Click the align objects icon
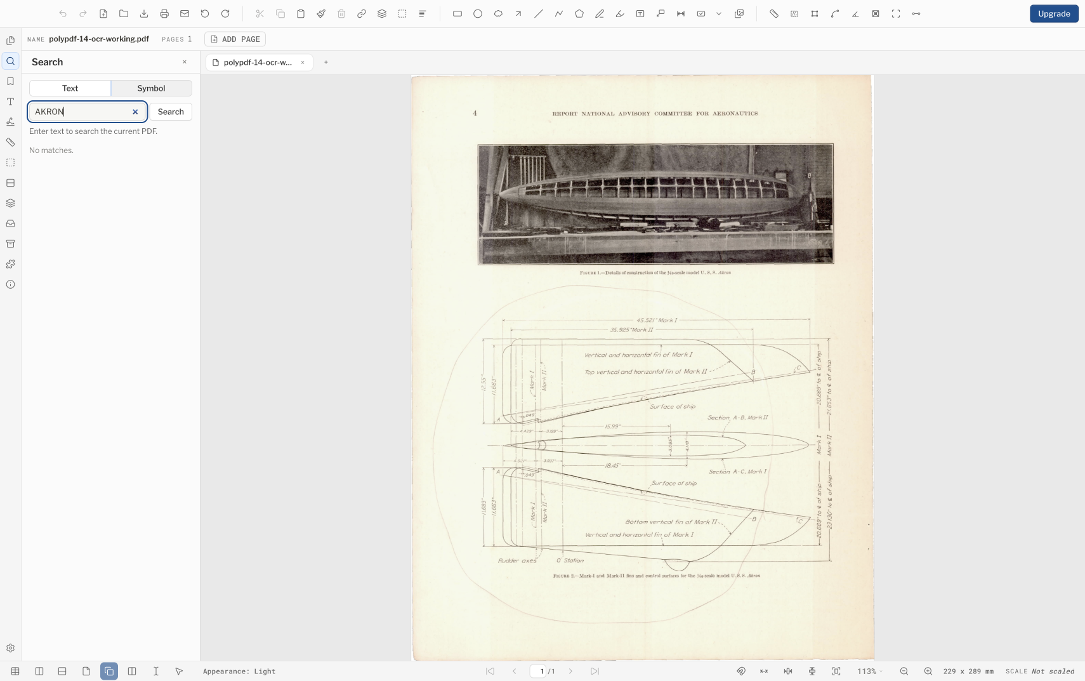 click(x=423, y=13)
